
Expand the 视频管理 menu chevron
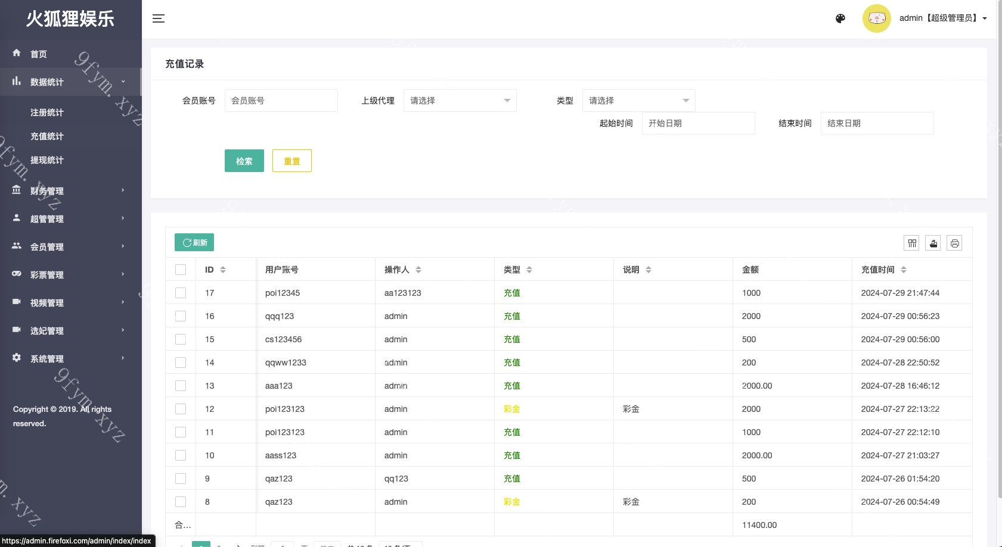(x=123, y=302)
